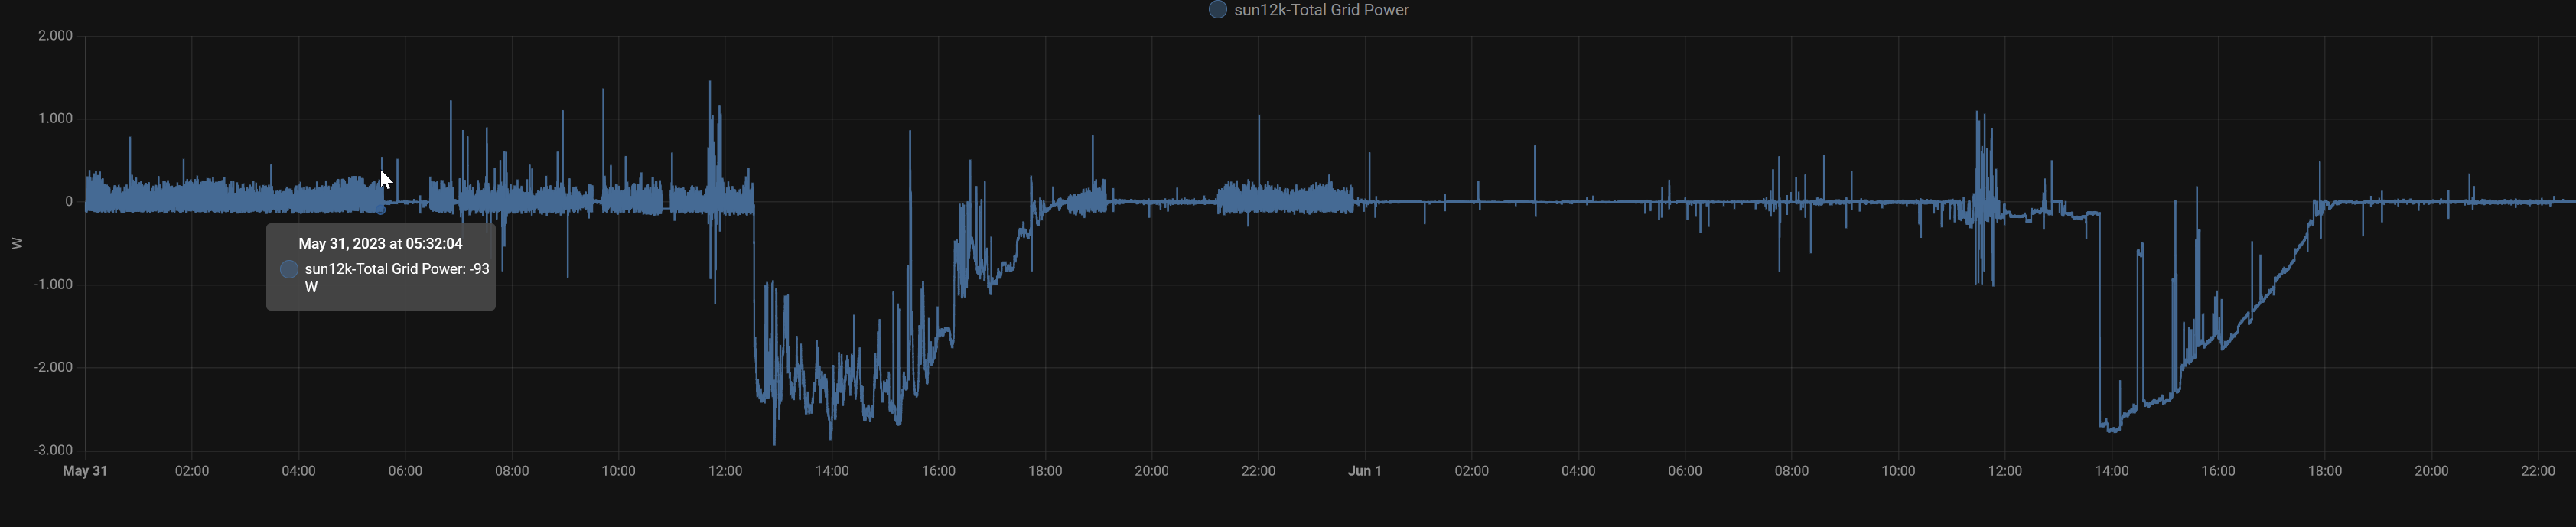
Task: Toggle the sun12k-Total Grid Power legend circle
Action: click(1217, 10)
